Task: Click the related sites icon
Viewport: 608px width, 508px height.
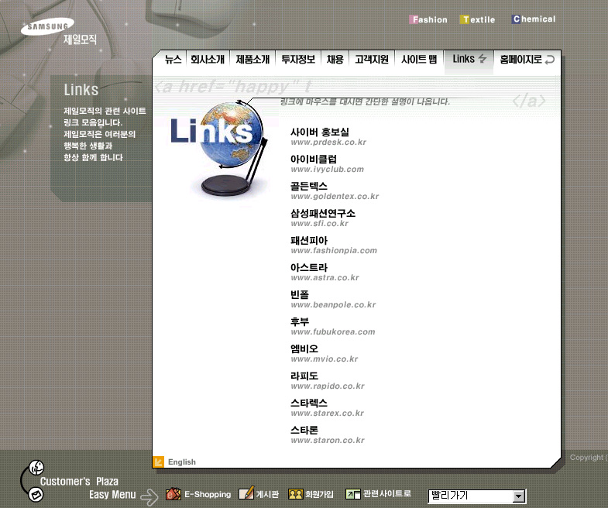Action: tap(353, 493)
